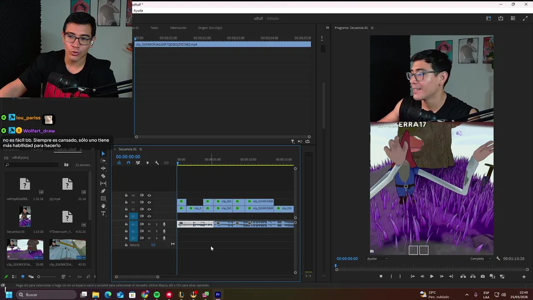This screenshot has height=300, width=533.
Task: Toggle Project panel writable pencil icon
Action: [6, 277]
